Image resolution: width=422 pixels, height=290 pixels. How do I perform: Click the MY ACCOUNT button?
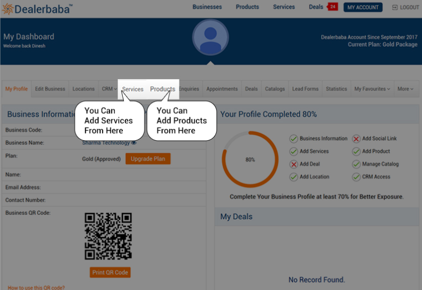(x=363, y=8)
